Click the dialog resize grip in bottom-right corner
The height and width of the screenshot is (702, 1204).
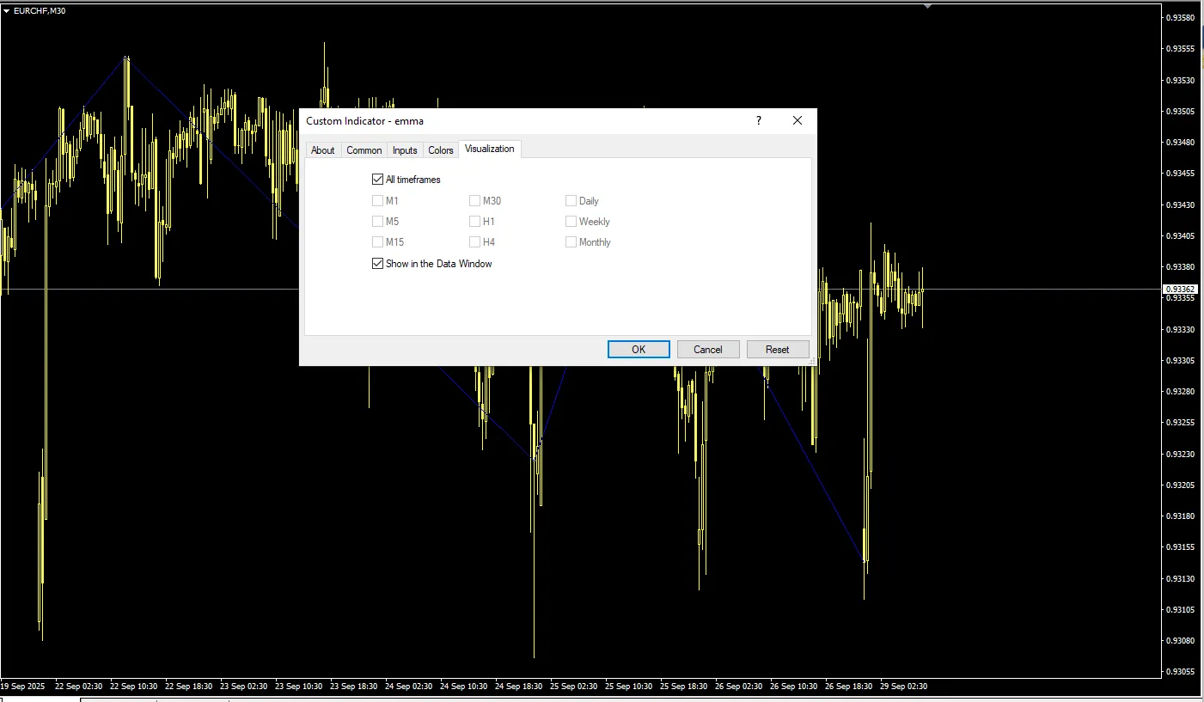tap(811, 361)
